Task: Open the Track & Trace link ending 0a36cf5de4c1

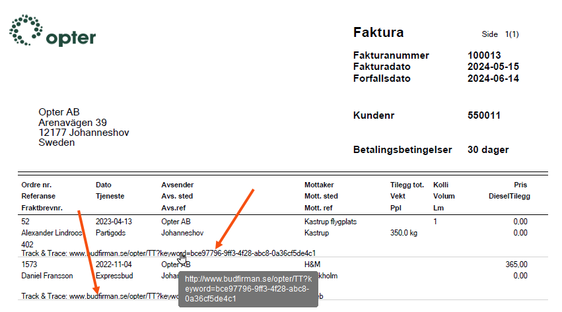Action: click(192, 253)
